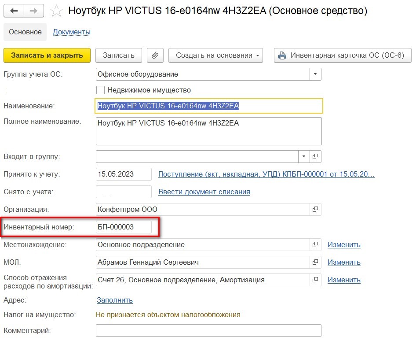Click the Принято к учету date field
The width and height of the screenshot is (416, 340).
click(124, 174)
